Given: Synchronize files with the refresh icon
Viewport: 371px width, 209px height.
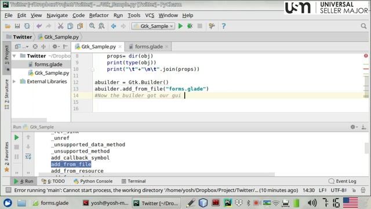Looking at the screenshot, I should 27,26.
